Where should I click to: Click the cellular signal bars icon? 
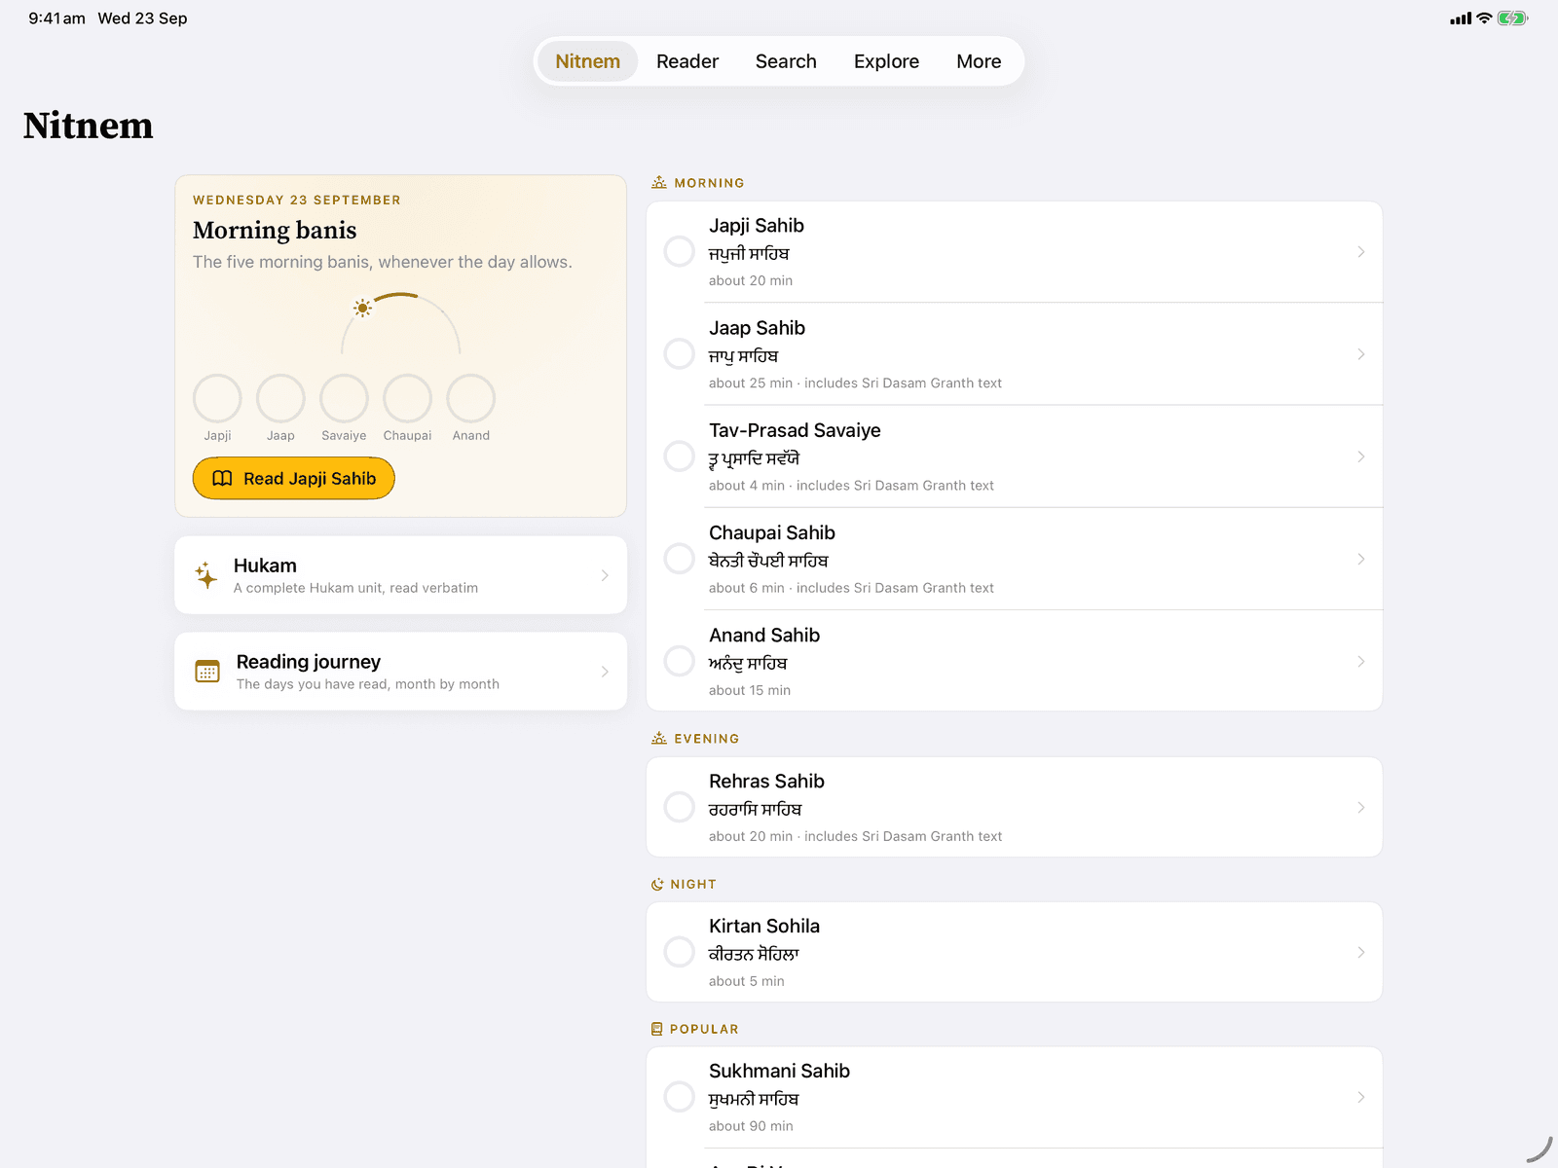coord(1461,18)
